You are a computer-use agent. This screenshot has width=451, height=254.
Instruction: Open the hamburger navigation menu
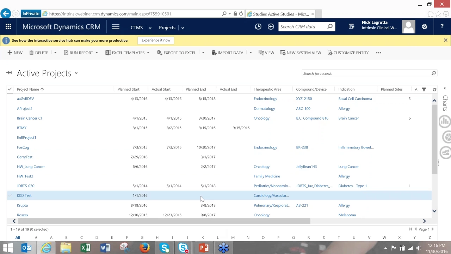tap(116, 27)
